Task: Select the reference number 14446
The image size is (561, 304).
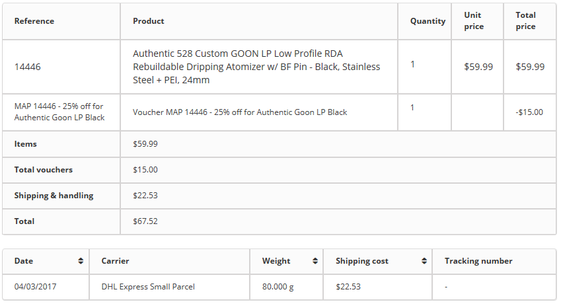Action: 28,67
